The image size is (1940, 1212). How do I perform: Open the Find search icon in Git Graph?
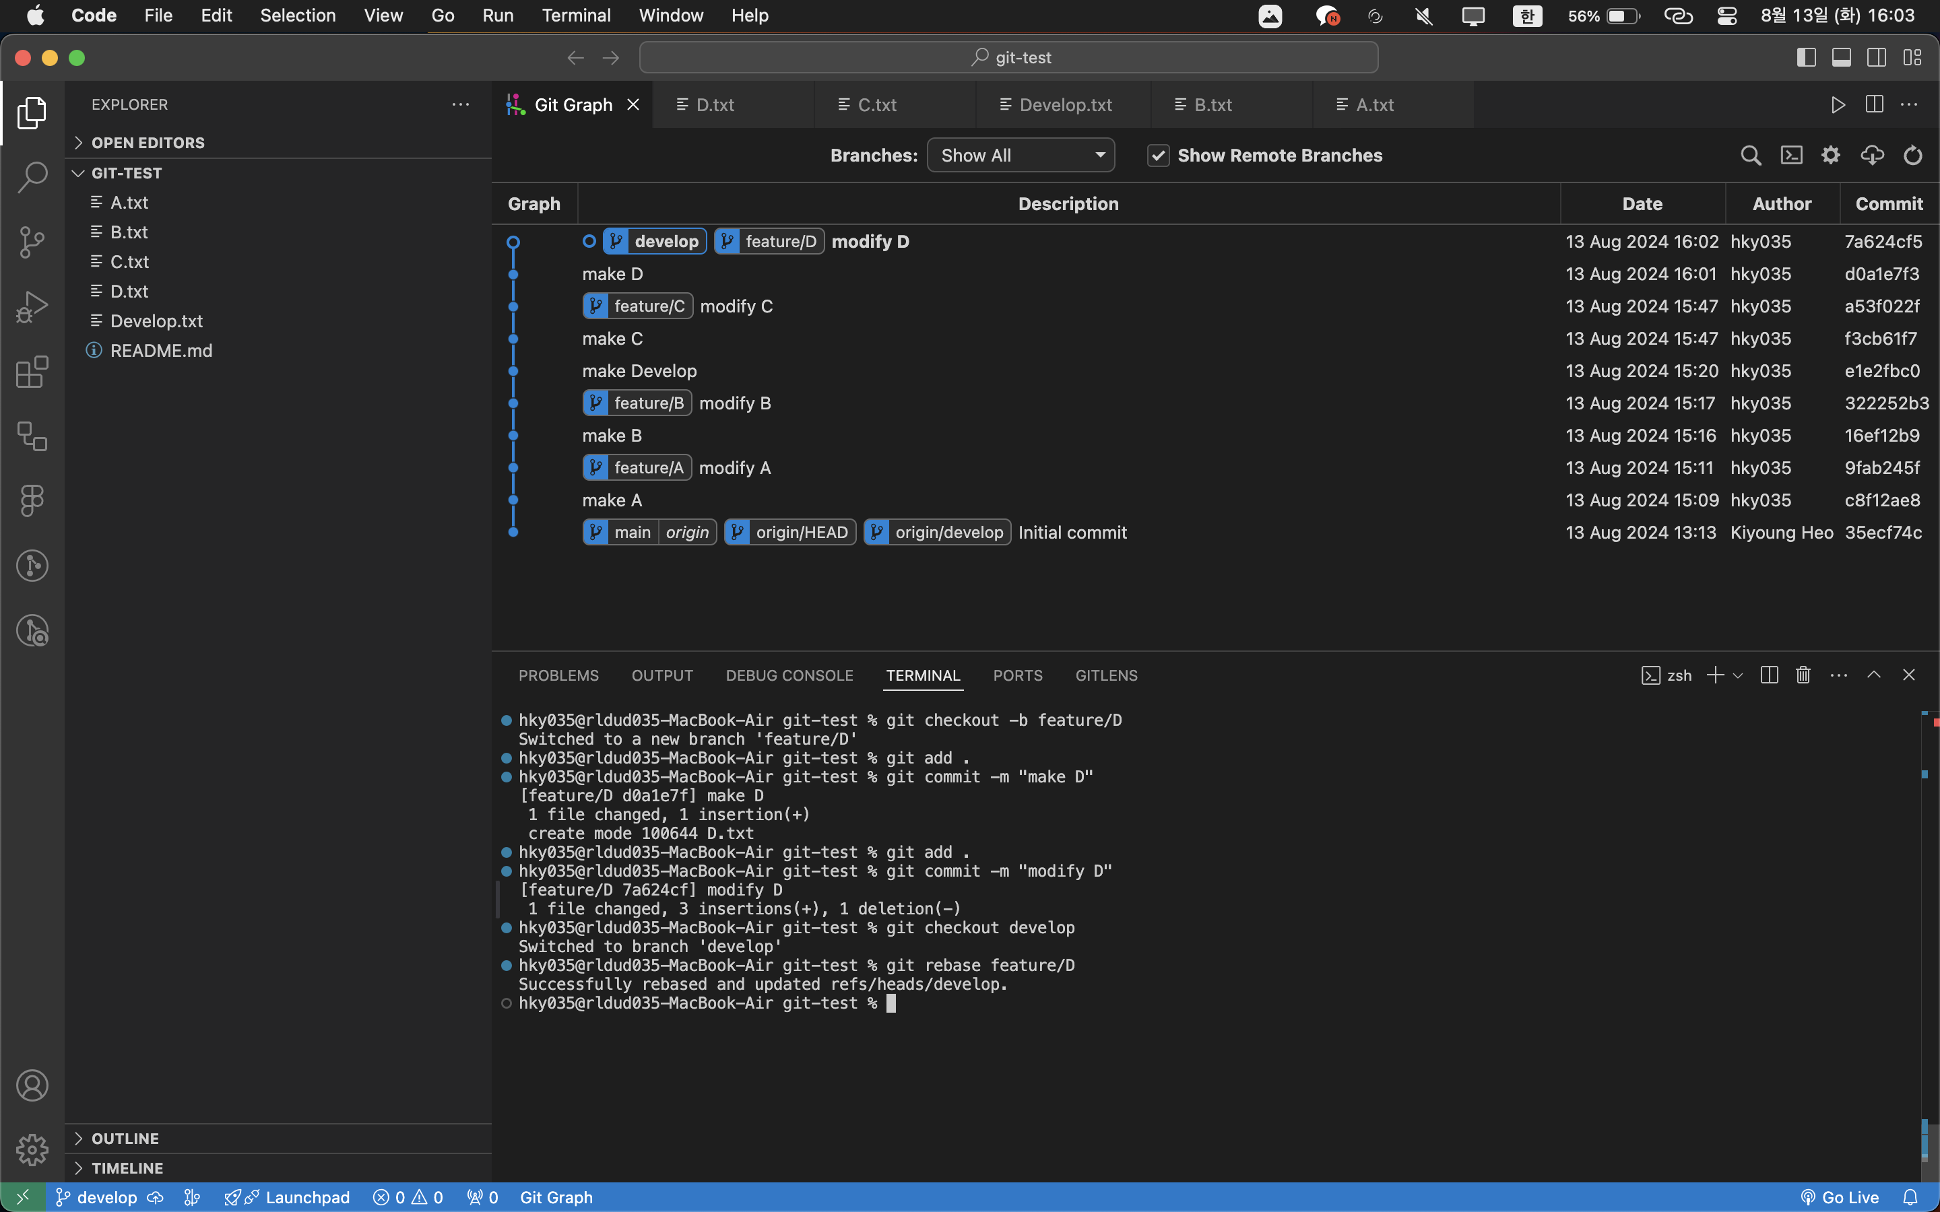click(1751, 156)
